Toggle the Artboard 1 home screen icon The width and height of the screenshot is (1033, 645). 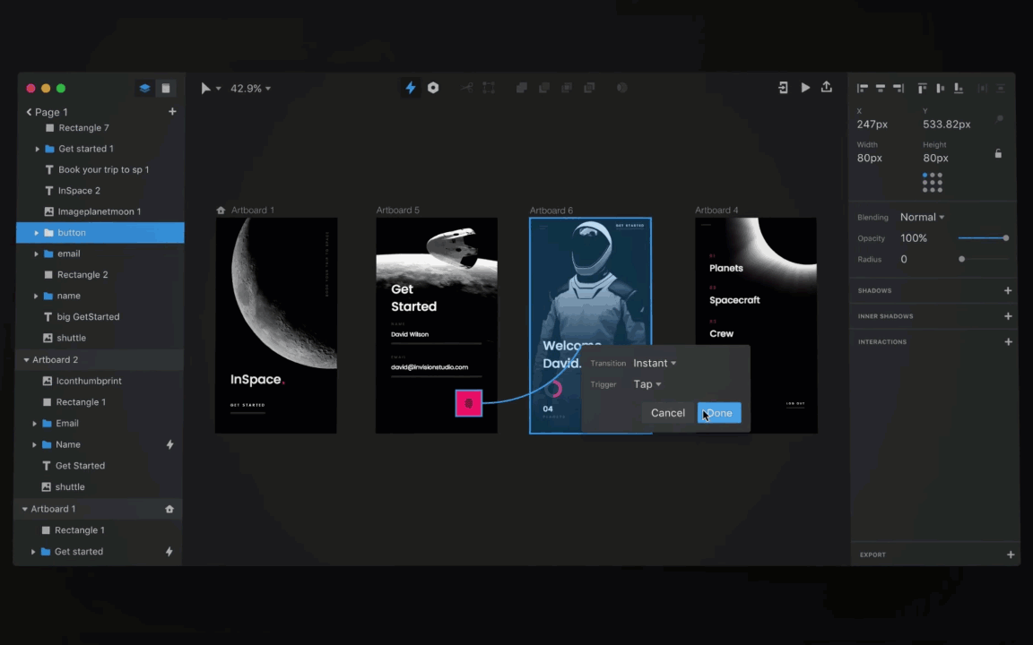click(x=169, y=509)
